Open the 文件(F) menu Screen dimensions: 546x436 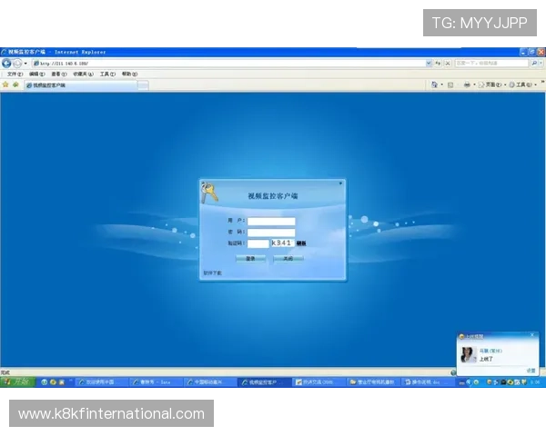[14, 74]
